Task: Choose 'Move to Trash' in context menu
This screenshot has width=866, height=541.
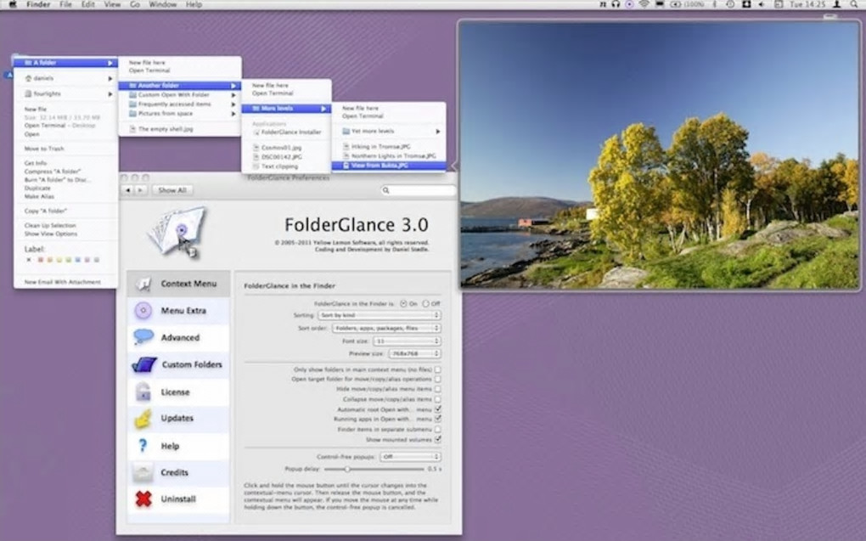Action: tap(42, 149)
